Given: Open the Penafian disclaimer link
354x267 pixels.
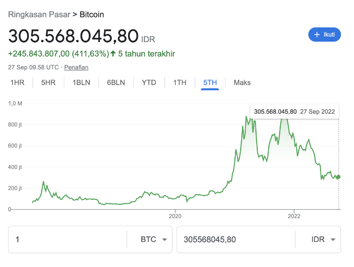Looking at the screenshot, I should 76,67.
